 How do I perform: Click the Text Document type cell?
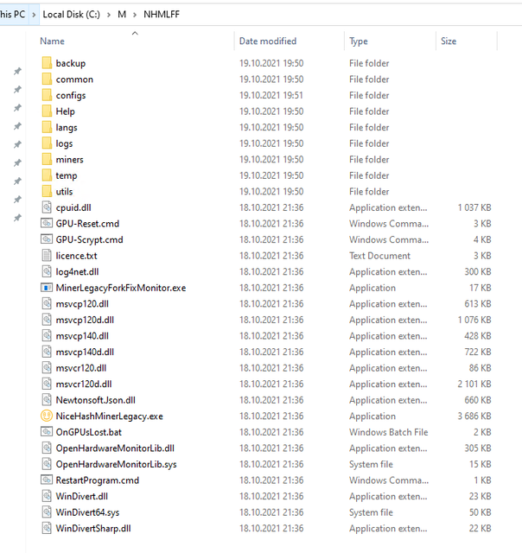point(379,256)
